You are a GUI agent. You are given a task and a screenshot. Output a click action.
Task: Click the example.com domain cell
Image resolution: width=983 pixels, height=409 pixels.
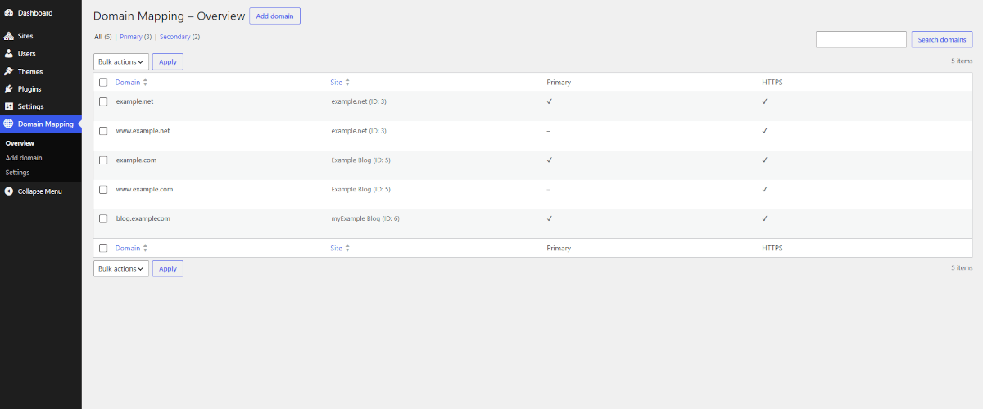click(x=136, y=160)
